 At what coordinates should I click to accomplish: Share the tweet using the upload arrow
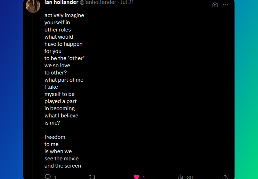[x=225, y=177]
